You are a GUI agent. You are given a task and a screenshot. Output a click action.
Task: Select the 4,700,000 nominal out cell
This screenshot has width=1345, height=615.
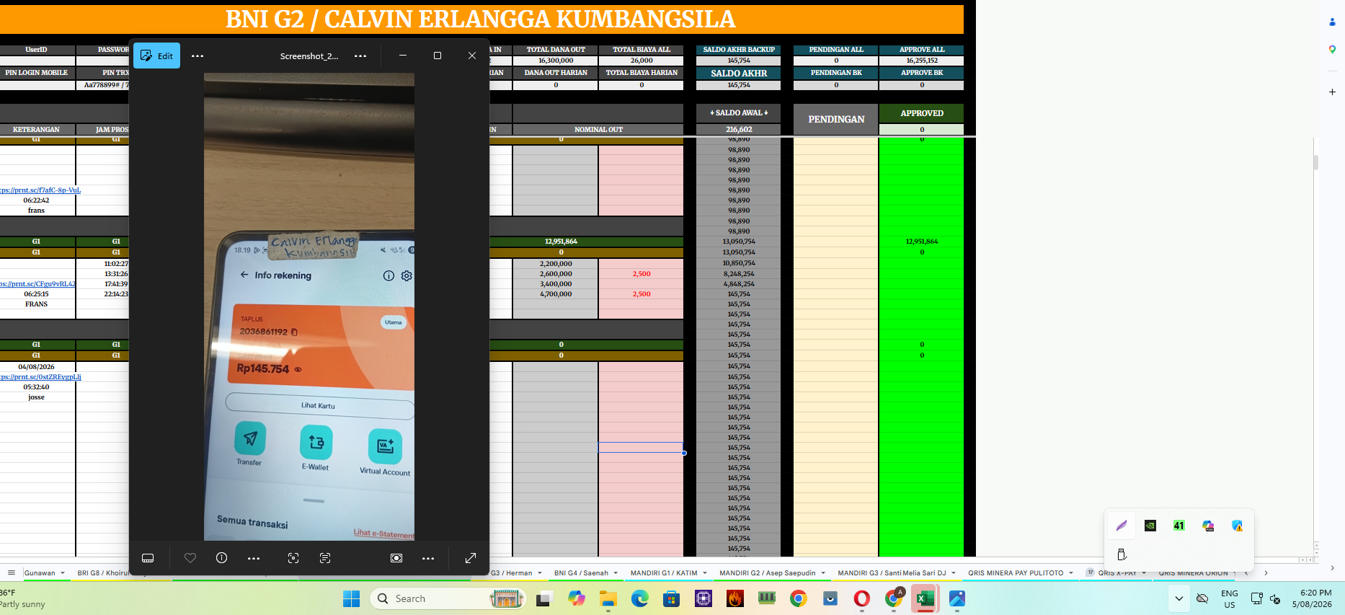tap(556, 294)
